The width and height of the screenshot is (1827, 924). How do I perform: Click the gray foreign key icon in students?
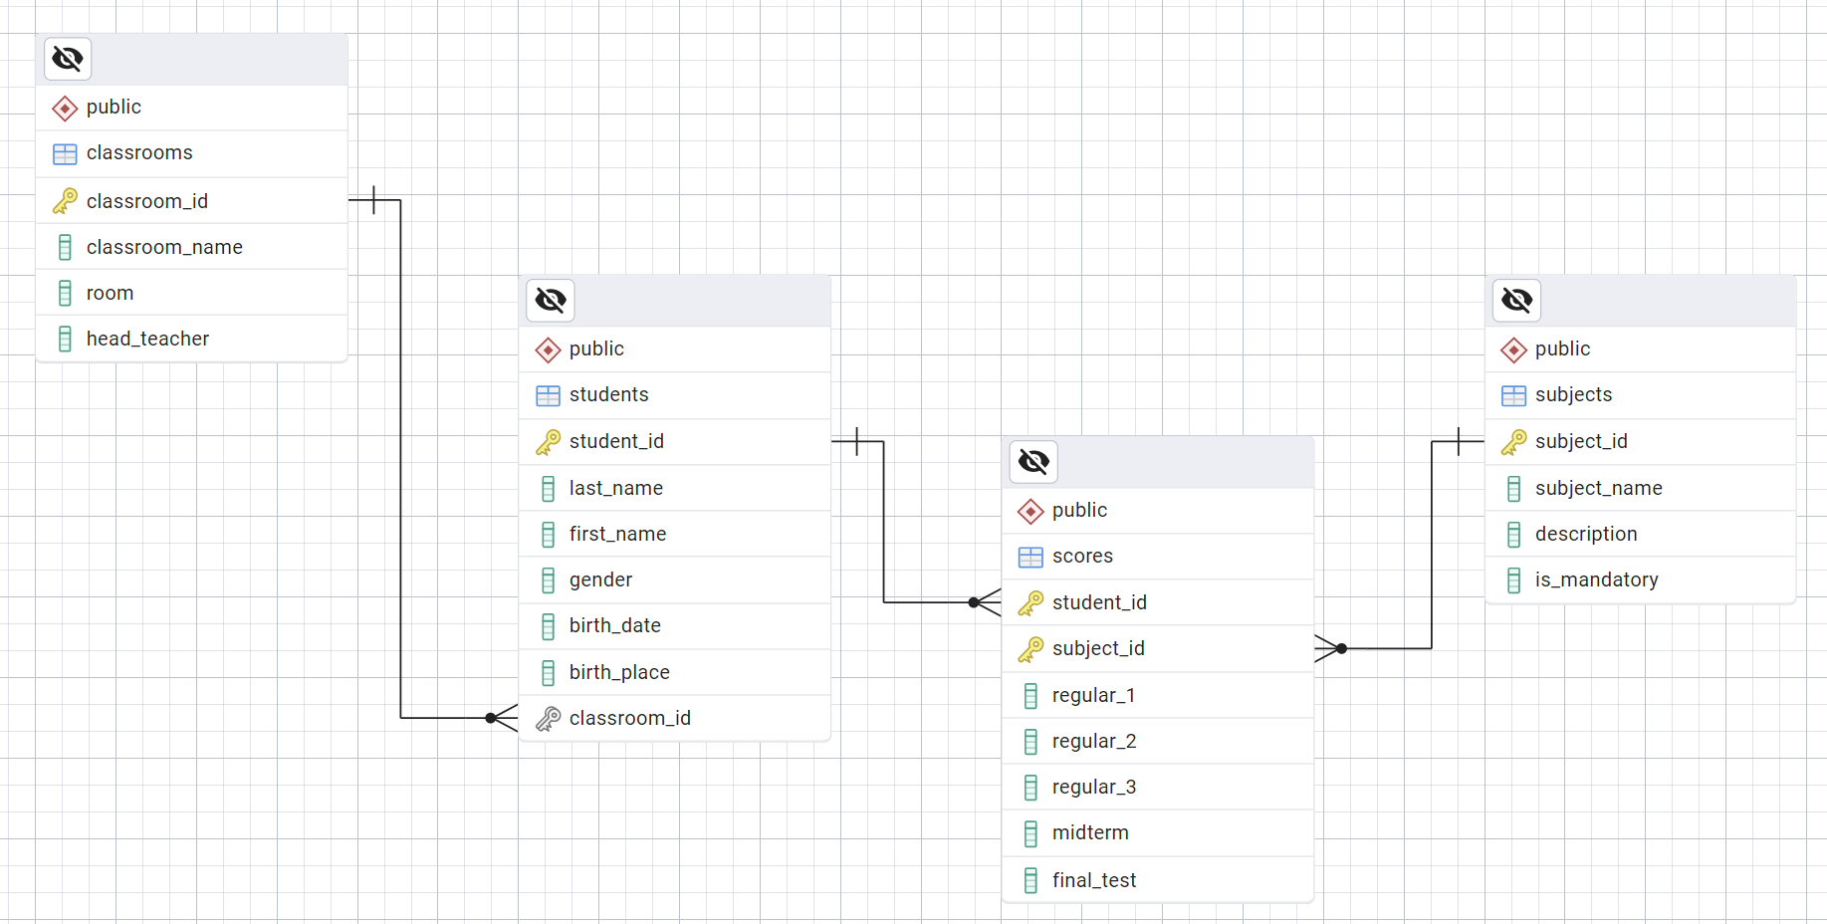pyautogui.click(x=548, y=718)
